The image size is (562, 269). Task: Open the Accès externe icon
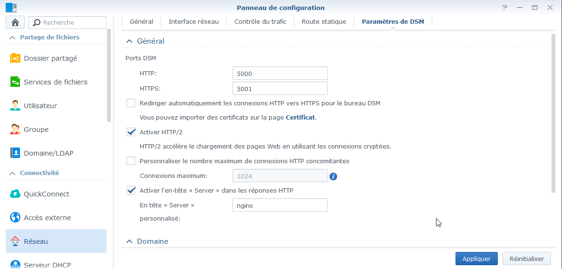click(15, 218)
